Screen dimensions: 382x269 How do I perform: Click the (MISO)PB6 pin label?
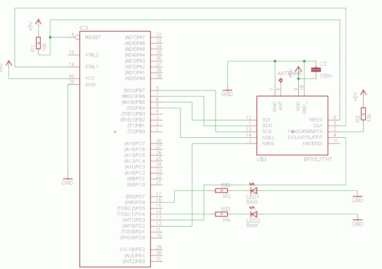(x=133, y=97)
